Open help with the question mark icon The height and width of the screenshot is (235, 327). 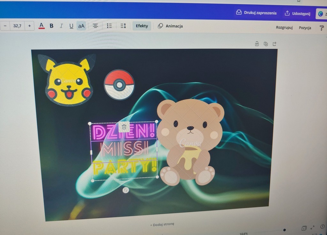(x=322, y=226)
